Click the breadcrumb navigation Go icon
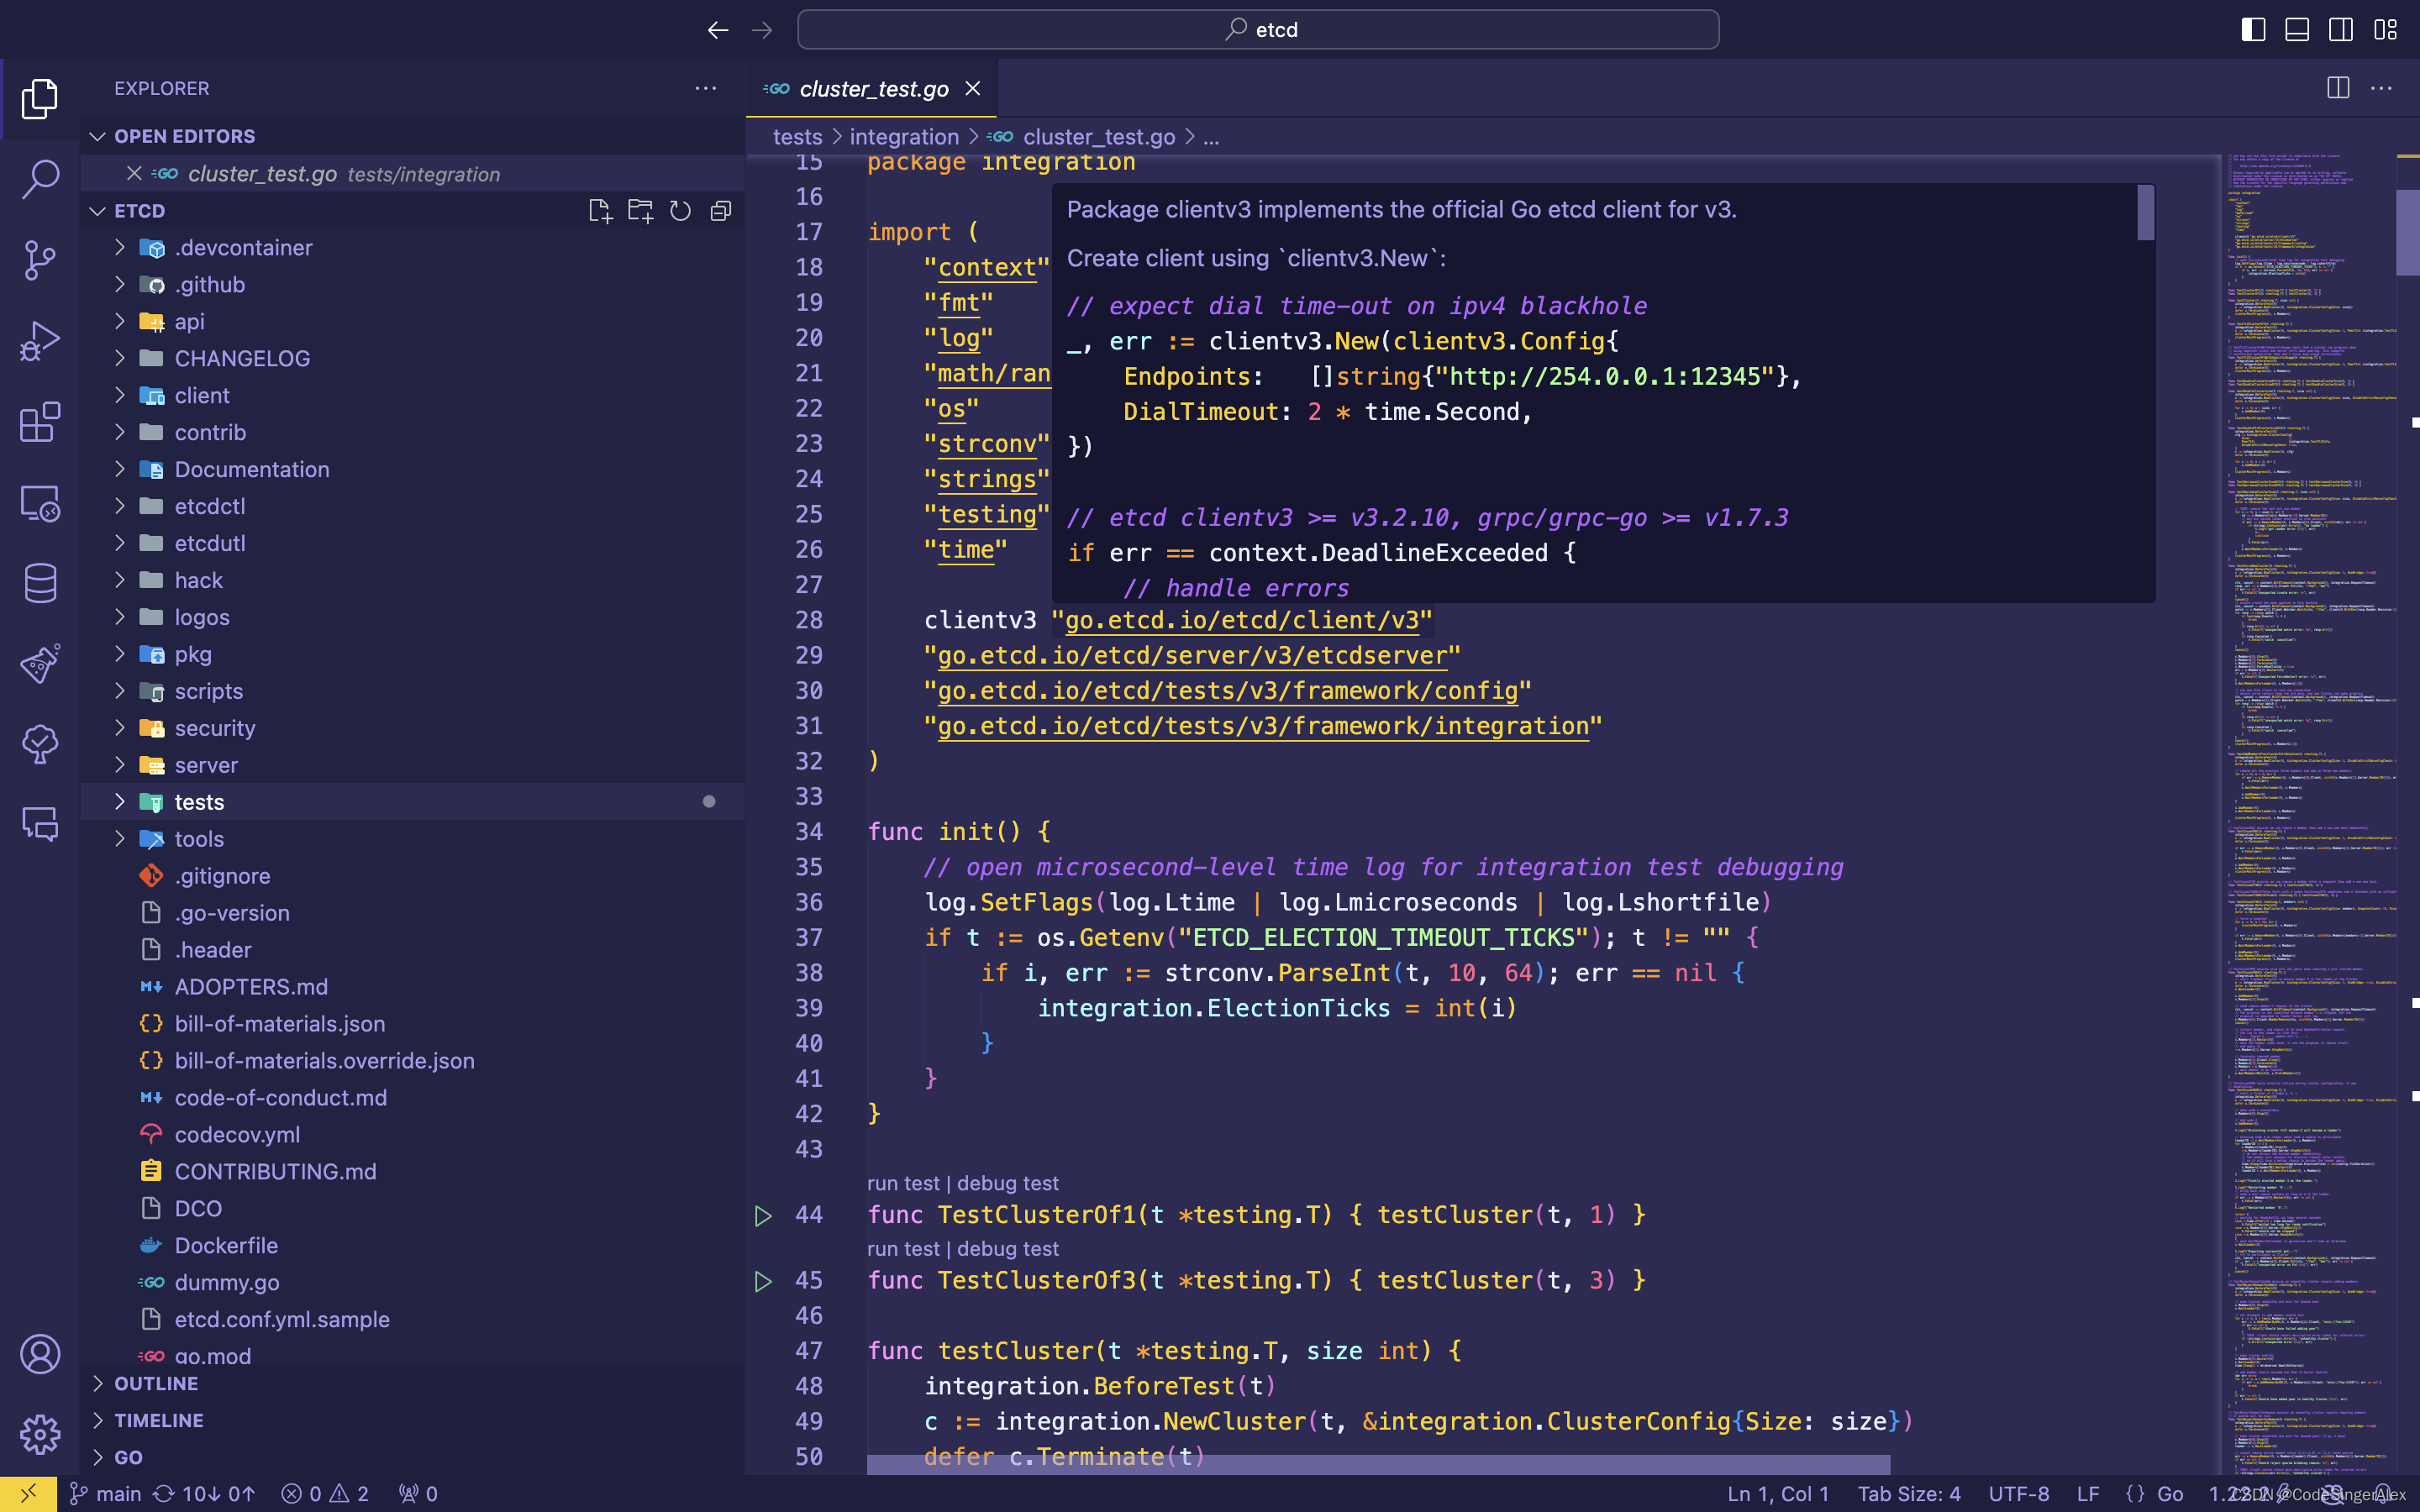 1003,138
